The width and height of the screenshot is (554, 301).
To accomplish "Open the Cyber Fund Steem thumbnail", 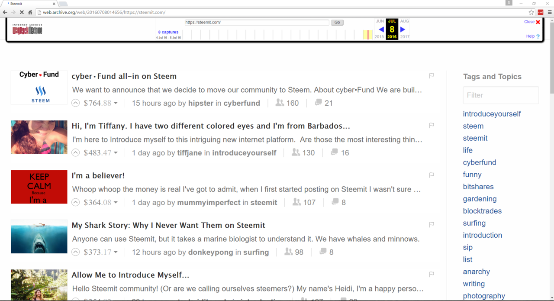I will pyautogui.click(x=39, y=87).
